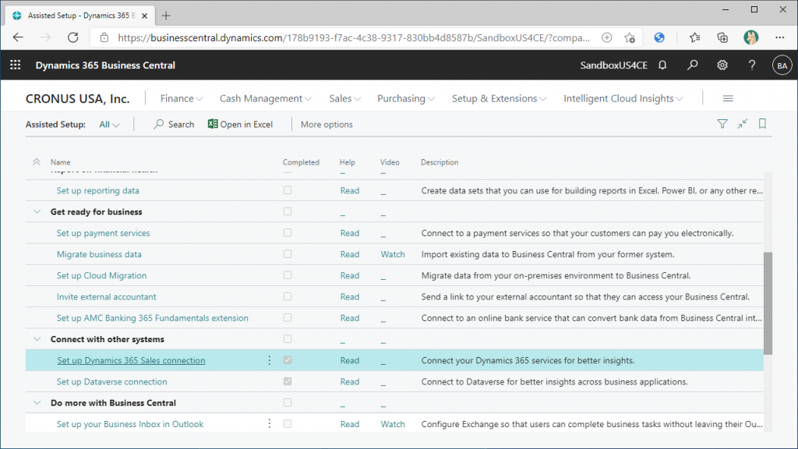View site information lock icon
This screenshot has height=449, width=798.
[104, 37]
